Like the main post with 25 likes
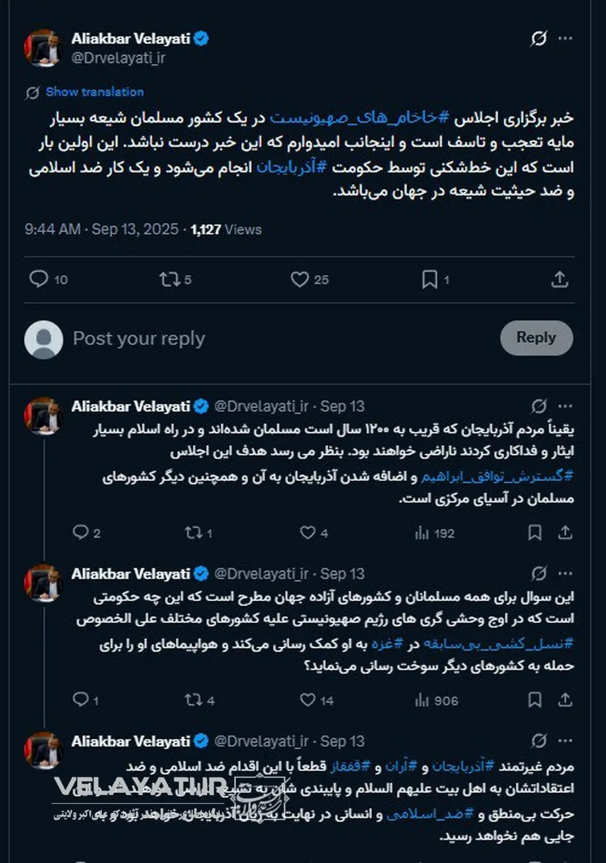This screenshot has height=863, width=606. click(300, 280)
